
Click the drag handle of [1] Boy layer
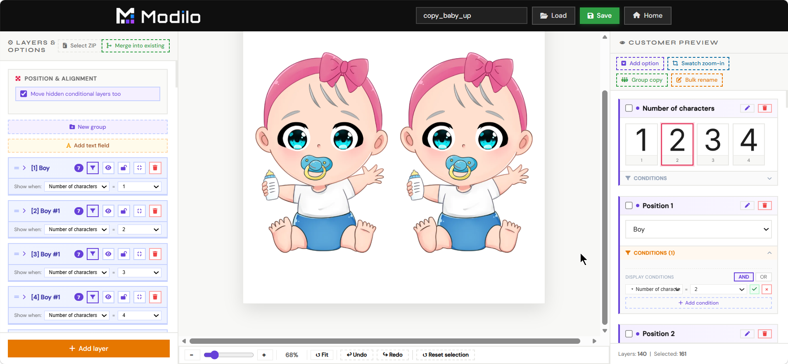(17, 168)
